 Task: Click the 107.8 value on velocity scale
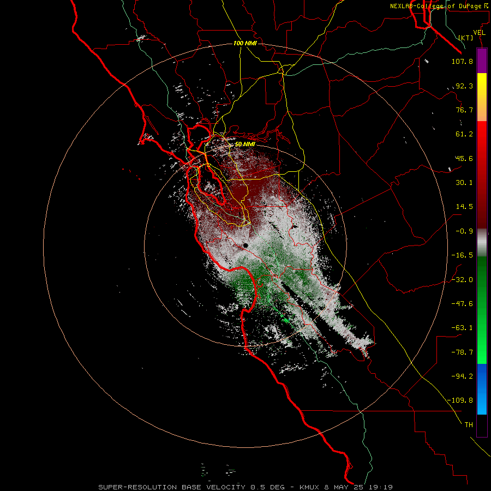(x=462, y=61)
